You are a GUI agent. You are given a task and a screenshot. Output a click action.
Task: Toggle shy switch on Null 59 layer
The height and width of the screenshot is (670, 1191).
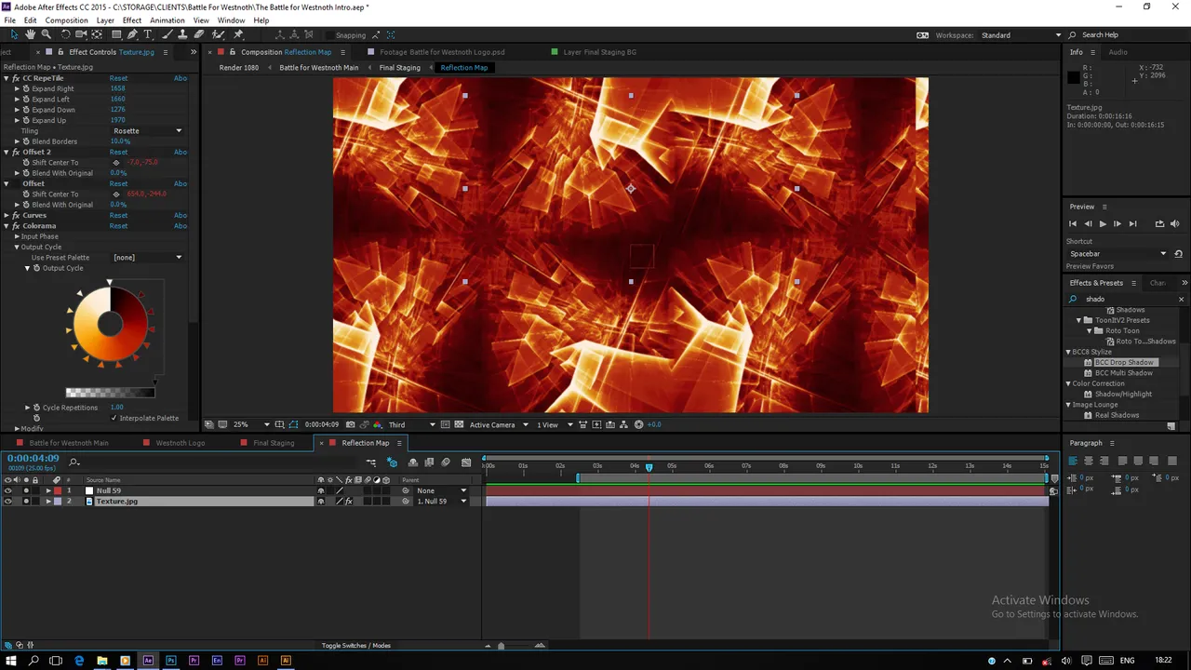tap(321, 490)
